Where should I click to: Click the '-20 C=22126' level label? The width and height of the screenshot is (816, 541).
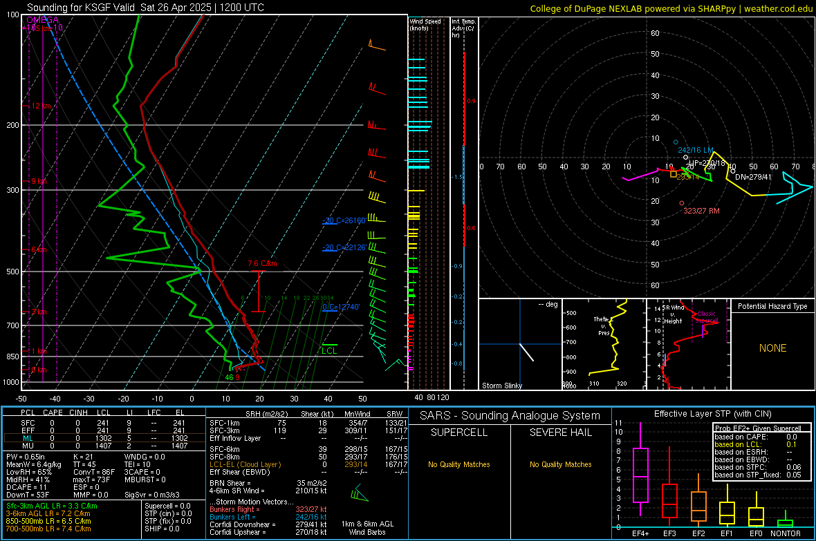[344, 247]
